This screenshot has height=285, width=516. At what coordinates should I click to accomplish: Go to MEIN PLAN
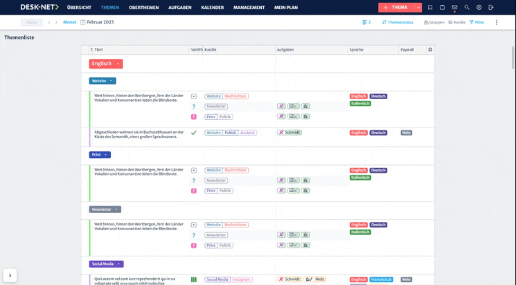pos(285,7)
